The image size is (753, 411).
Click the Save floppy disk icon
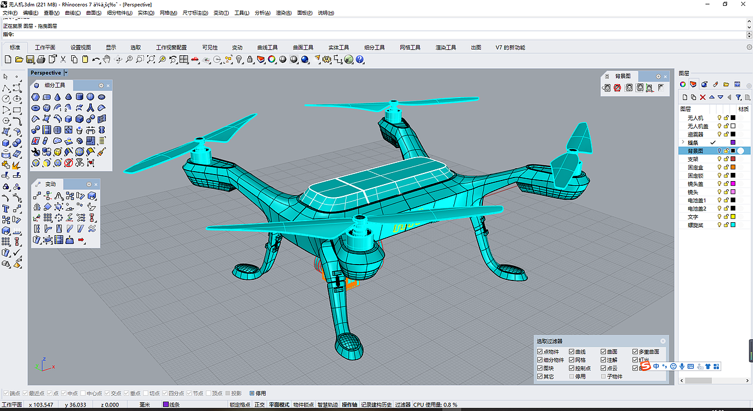(x=30, y=59)
